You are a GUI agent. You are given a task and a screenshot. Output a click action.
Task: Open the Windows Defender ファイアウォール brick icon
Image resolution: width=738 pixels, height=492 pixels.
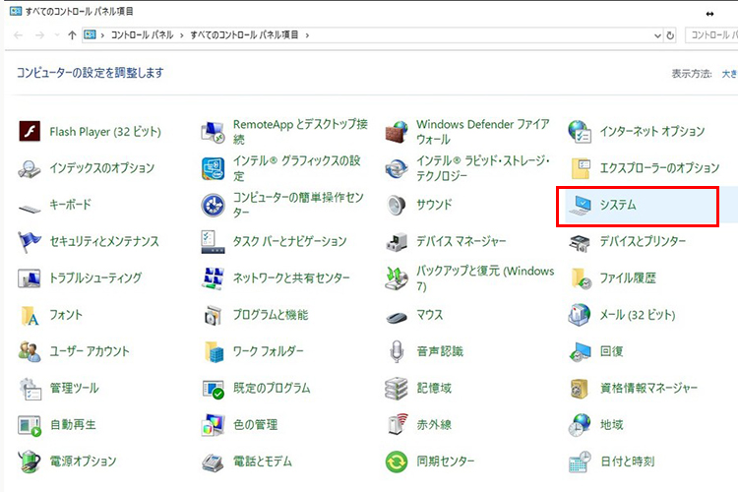coord(397,131)
